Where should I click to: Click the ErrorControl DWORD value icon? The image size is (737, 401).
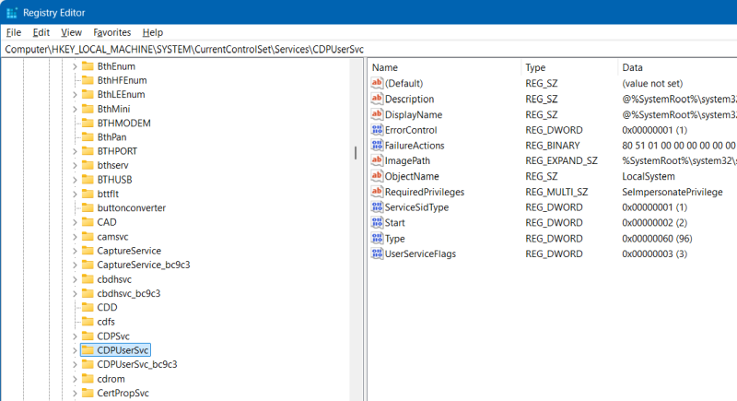click(x=376, y=130)
